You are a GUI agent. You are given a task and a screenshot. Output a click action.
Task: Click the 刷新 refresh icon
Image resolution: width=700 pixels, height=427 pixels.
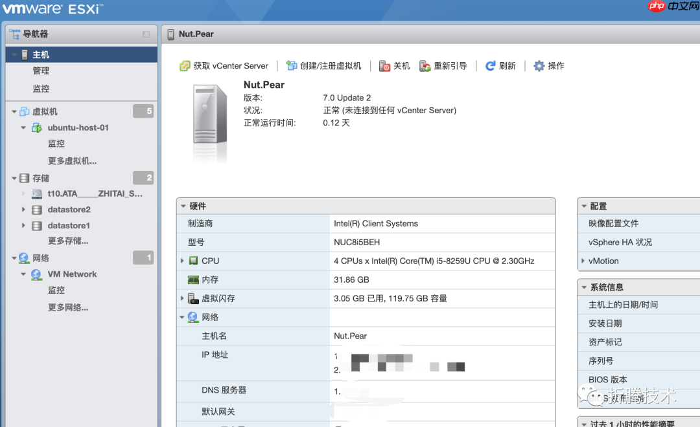[491, 65]
